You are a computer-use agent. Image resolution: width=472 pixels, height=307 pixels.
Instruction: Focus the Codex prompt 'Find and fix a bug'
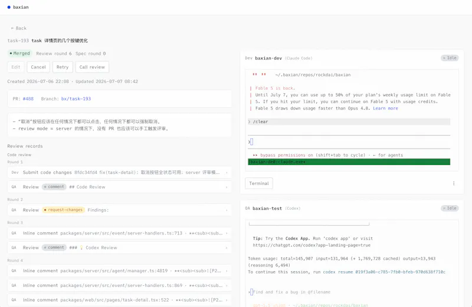point(291,292)
